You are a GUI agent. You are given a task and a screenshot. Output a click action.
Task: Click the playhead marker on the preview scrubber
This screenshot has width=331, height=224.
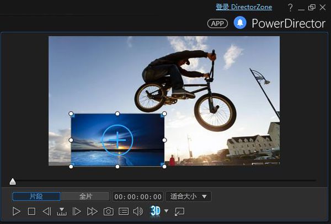13,181
